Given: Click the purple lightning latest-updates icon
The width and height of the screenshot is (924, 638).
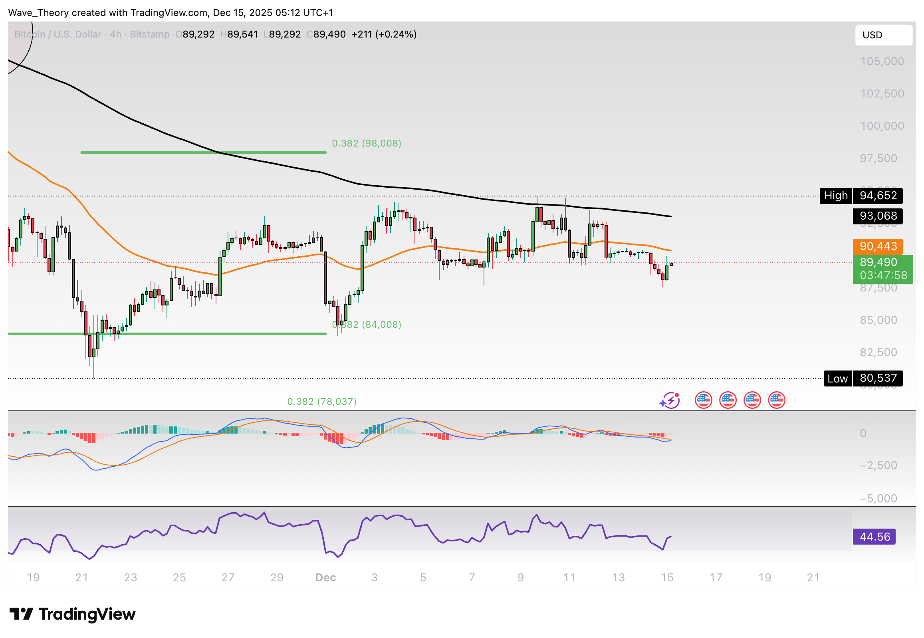Looking at the screenshot, I should [x=670, y=400].
